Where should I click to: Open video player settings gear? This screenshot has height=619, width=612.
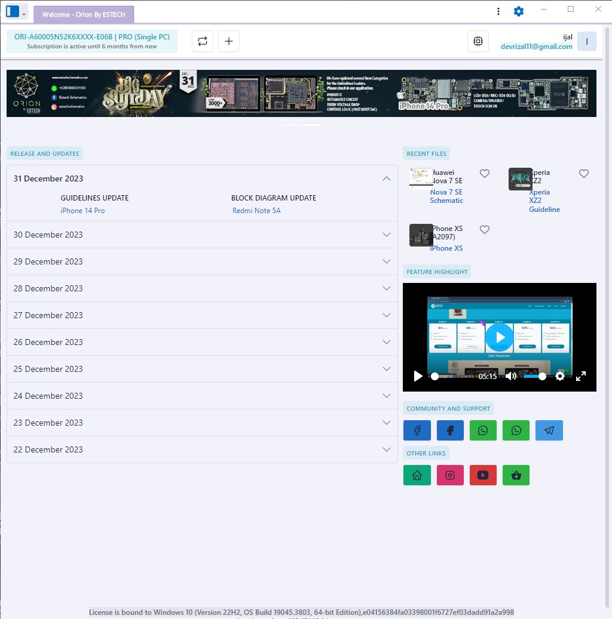point(560,376)
